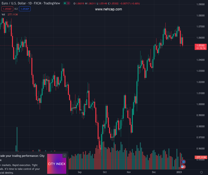Click the Dec label on the time axis
The width and height of the screenshot is (208, 175).
coord(154,172)
